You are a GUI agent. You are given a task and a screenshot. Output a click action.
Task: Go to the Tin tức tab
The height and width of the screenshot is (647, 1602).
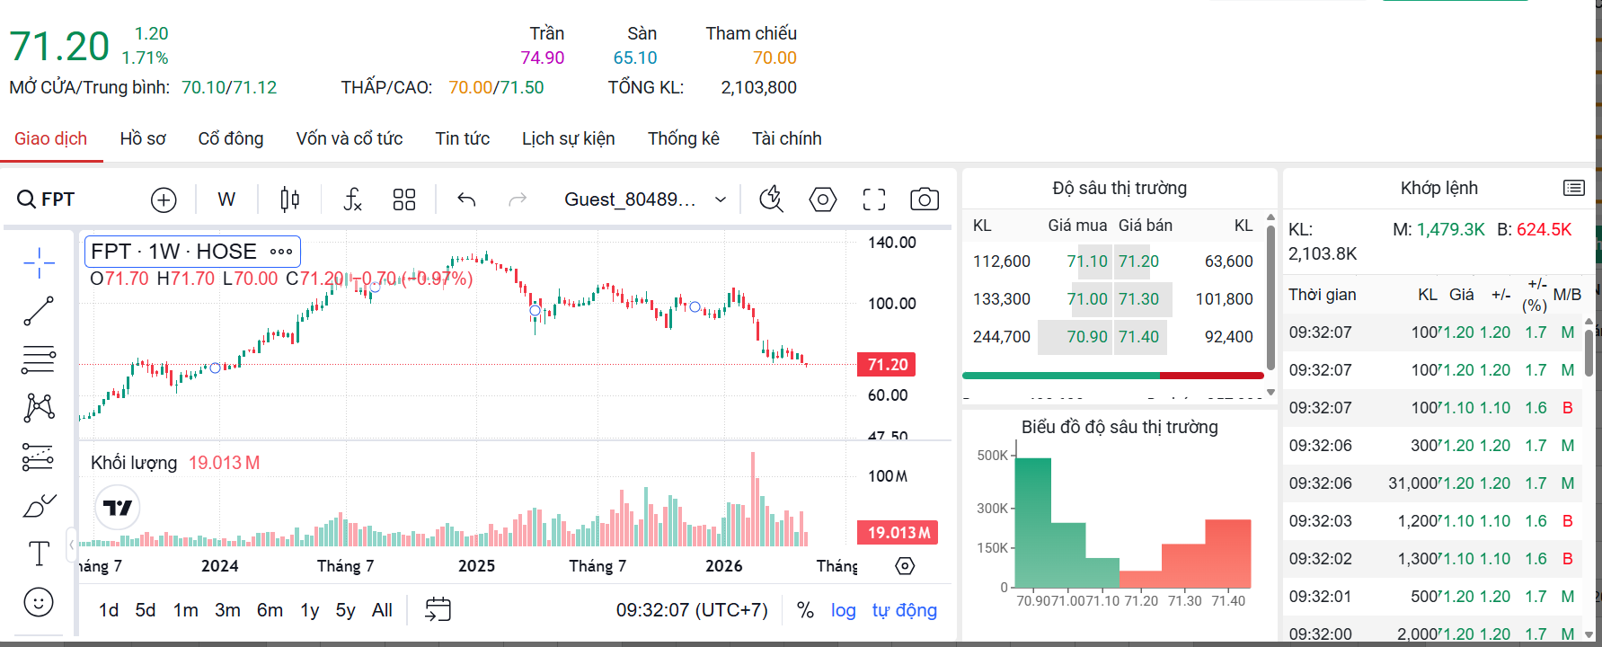pos(463,138)
